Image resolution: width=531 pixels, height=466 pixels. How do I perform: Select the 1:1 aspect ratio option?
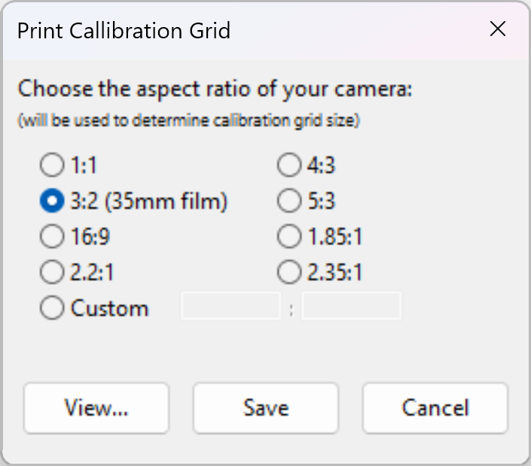pos(52,165)
